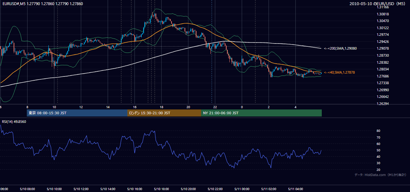Click price axis value 1.28730
Screen dimensions: 410x192
pyautogui.click(x=383, y=55)
